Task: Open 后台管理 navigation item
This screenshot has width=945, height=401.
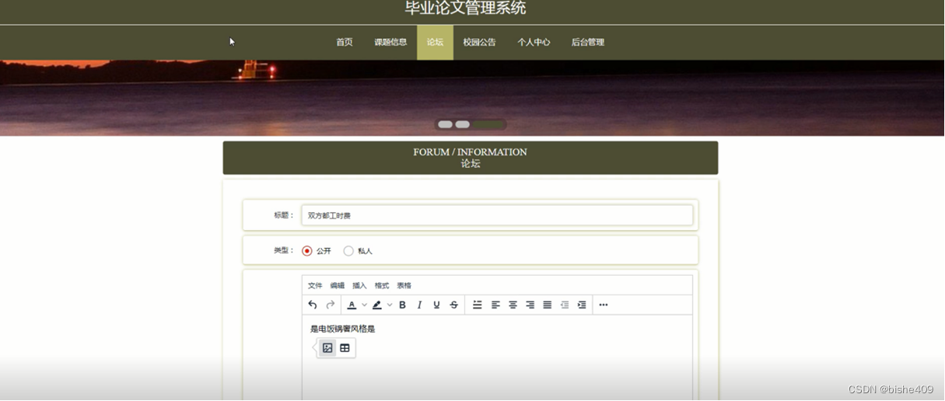Action: click(588, 42)
